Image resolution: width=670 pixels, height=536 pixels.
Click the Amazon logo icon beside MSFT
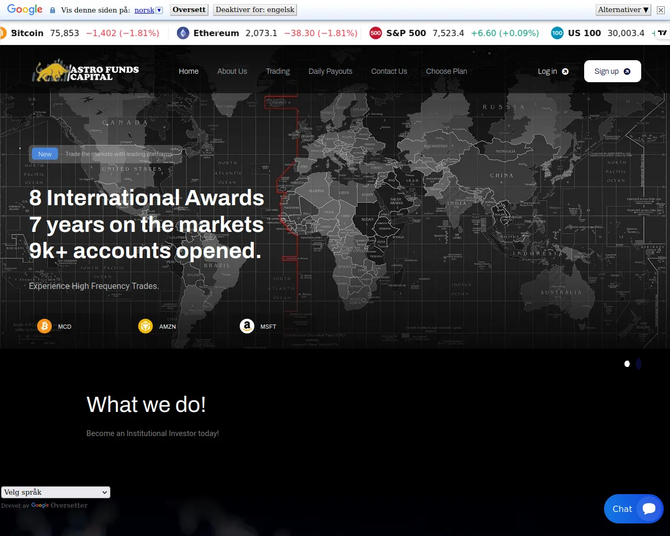(247, 326)
